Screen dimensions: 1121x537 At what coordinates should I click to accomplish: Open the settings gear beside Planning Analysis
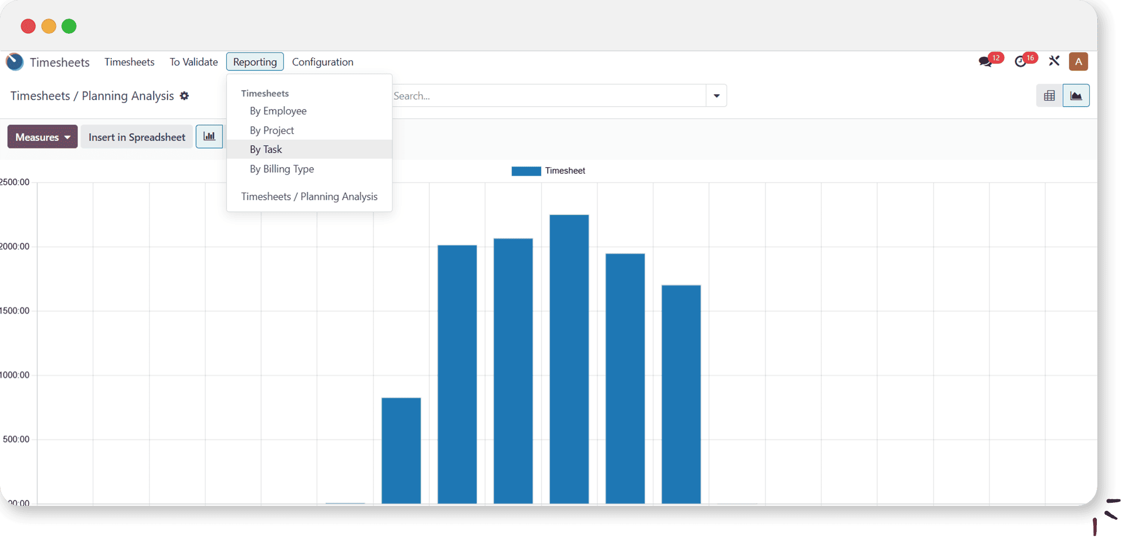coord(184,96)
